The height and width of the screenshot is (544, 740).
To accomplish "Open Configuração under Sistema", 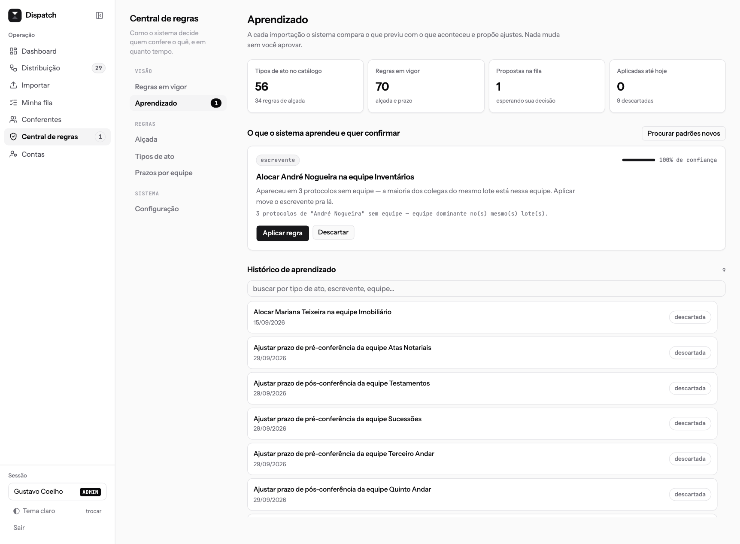I will [178, 209].
